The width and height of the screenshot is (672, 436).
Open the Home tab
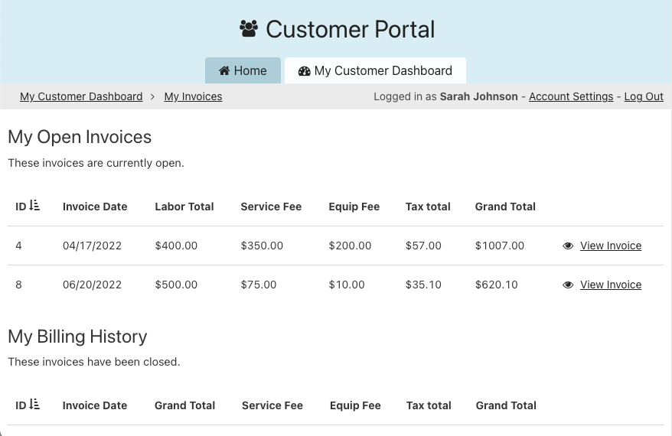pos(243,70)
